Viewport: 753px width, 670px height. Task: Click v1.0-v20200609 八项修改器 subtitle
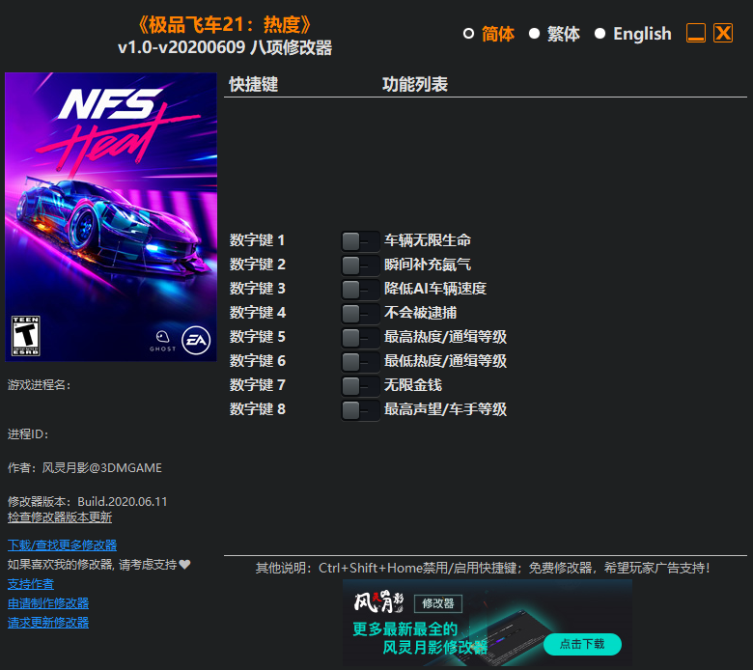[x=225, y=47]
